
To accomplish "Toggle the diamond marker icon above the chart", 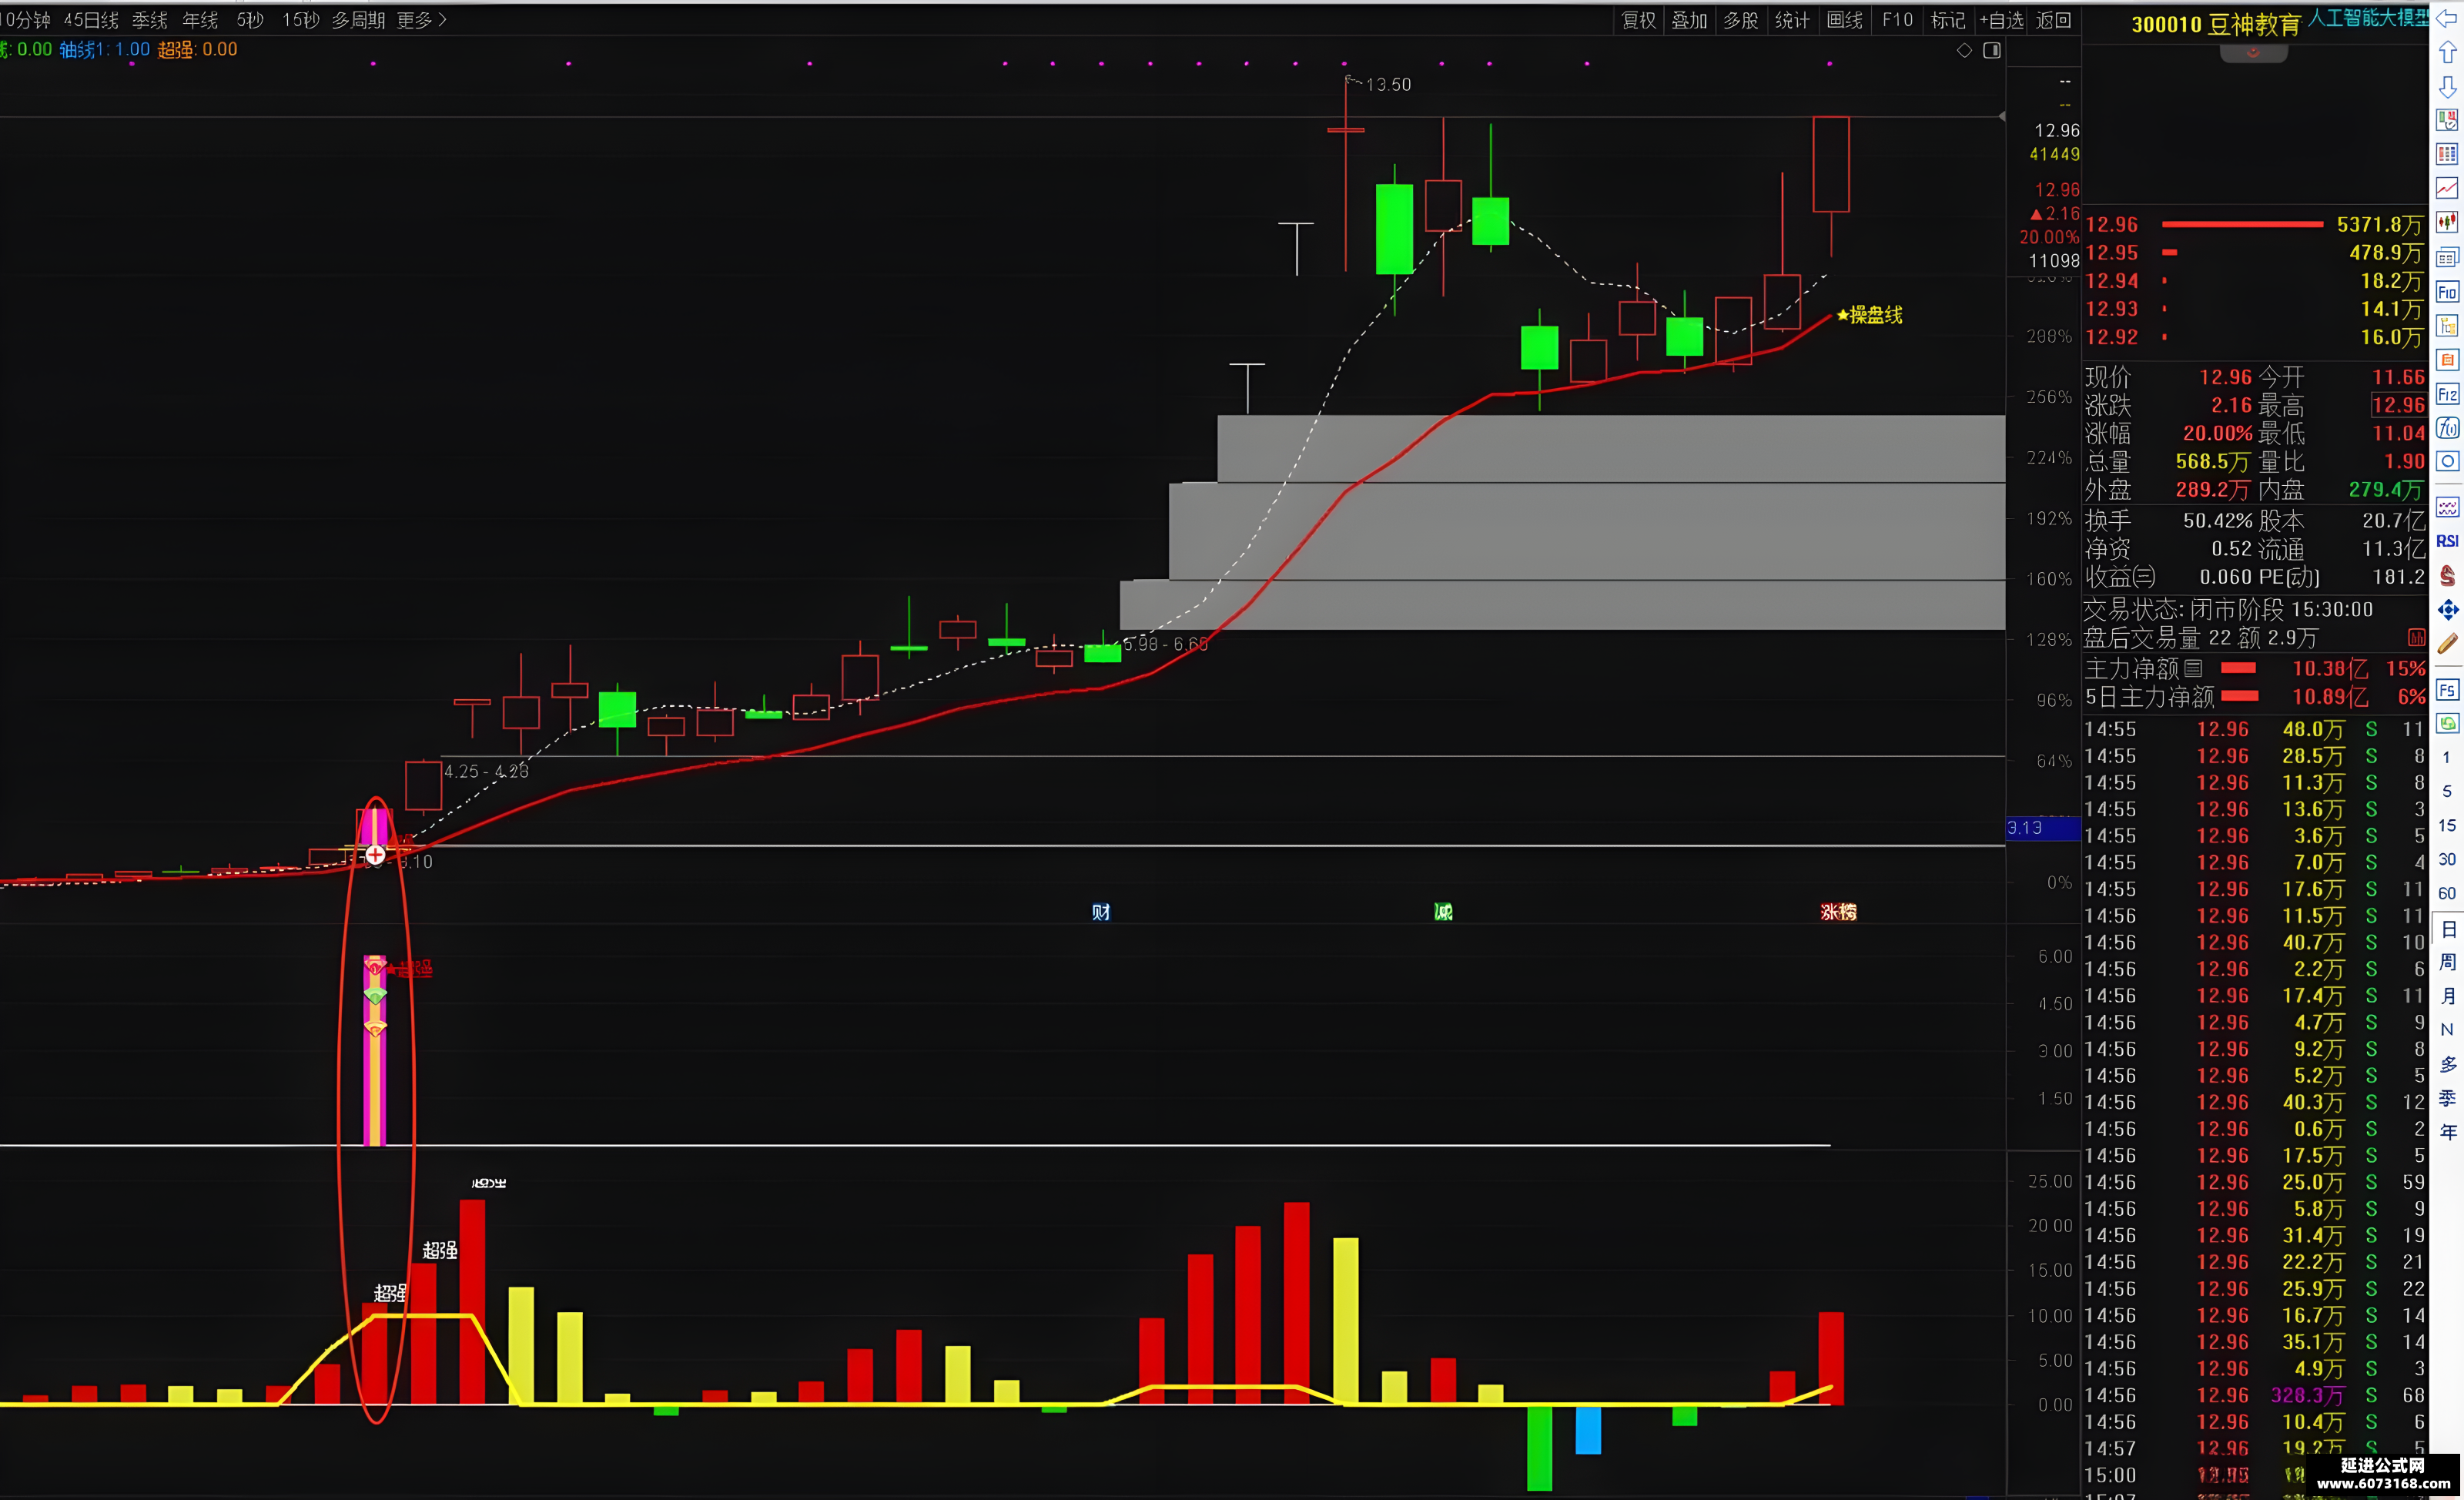I will [1964, 50].
